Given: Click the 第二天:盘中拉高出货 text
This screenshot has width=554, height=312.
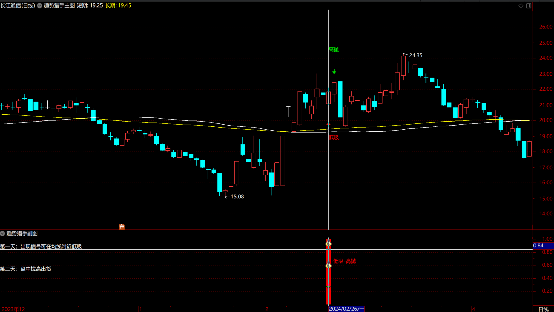Looking at the screenshot, I should 26,269.
